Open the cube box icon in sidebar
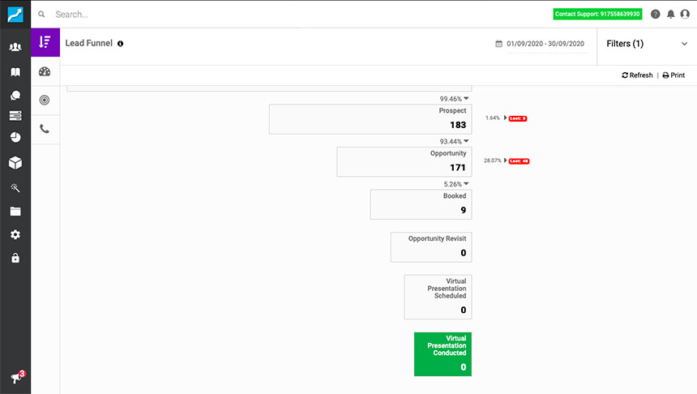Viewport: 697px width, 394px height. pos(15,163)
